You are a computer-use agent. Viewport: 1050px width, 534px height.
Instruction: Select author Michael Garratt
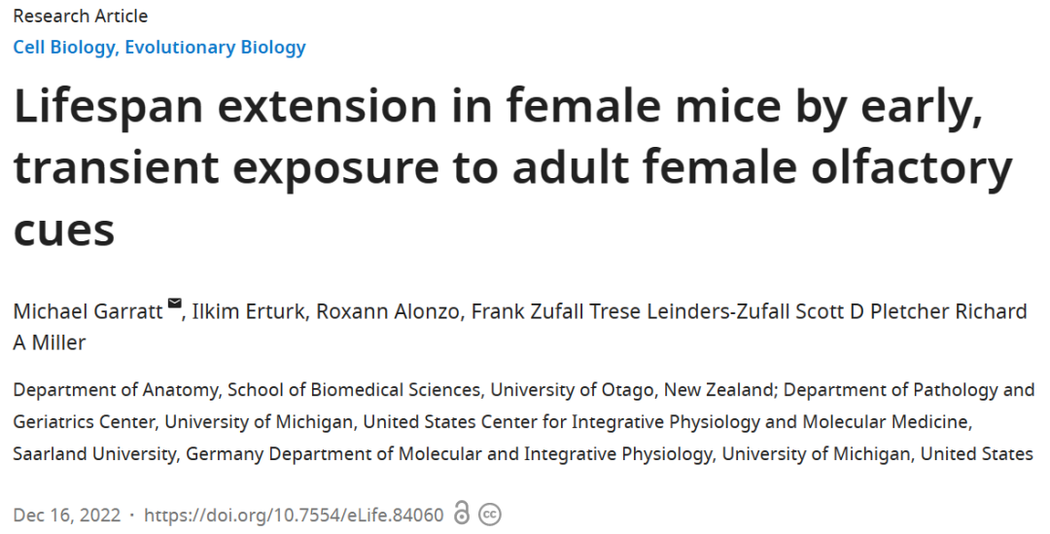(87, 311)
